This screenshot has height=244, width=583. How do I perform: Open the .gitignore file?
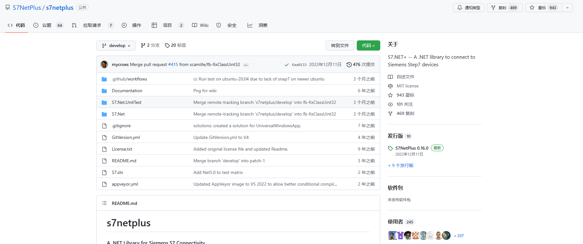point(121,126)
